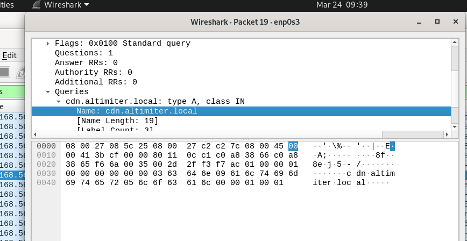Click the scroll up arrow of details pane
467x241 pixels.
[x=455, y=42]
